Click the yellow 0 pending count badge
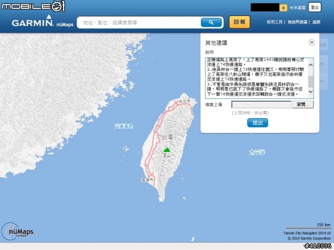The image size is (334, 250). 283,8
